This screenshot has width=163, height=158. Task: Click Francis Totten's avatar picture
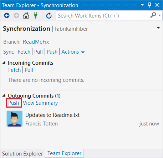[x=15, y=119]
